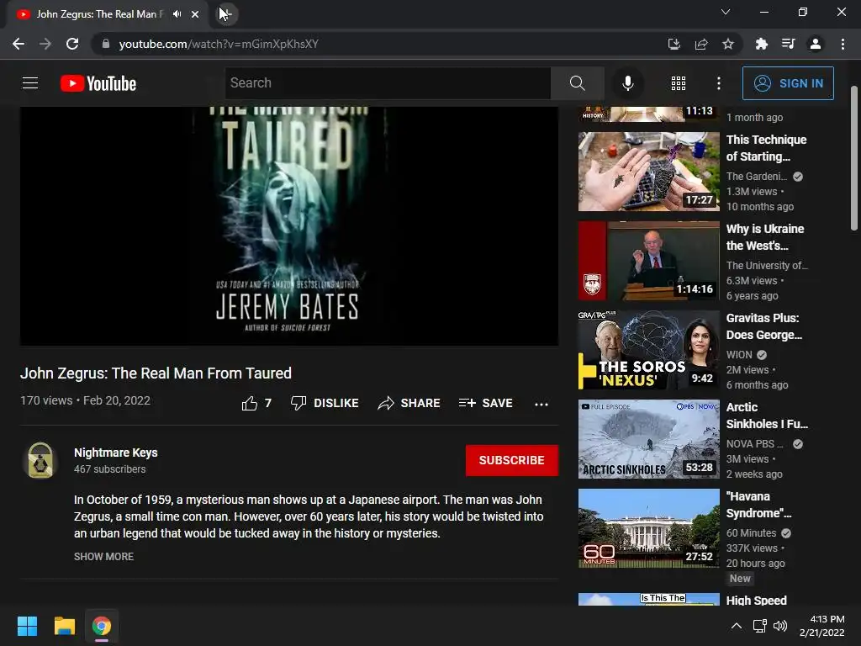
Task: Open the seed starting technique thumbnail
Action: click(x=648, y=172)
